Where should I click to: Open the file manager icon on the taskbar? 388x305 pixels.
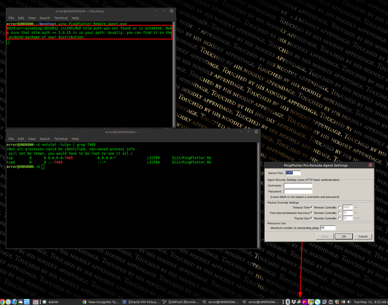click(35, 302)
